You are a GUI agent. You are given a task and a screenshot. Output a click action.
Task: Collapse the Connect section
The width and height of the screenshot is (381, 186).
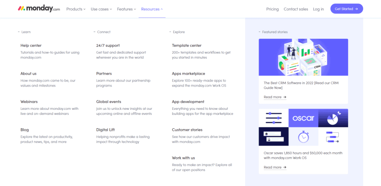click(x=94, y=32)
